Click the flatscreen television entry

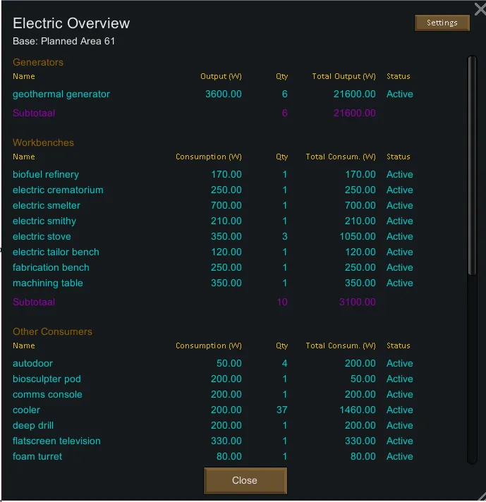point(56,441)
